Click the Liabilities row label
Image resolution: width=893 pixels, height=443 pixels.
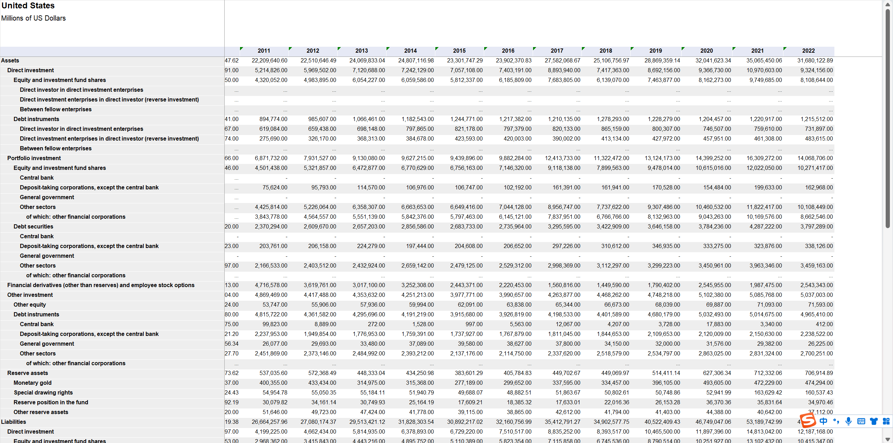click(x=14, y=422)
